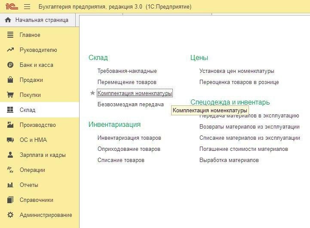
Task: Click the Дт/Кт icon for Операции
Action: [10, 170]
